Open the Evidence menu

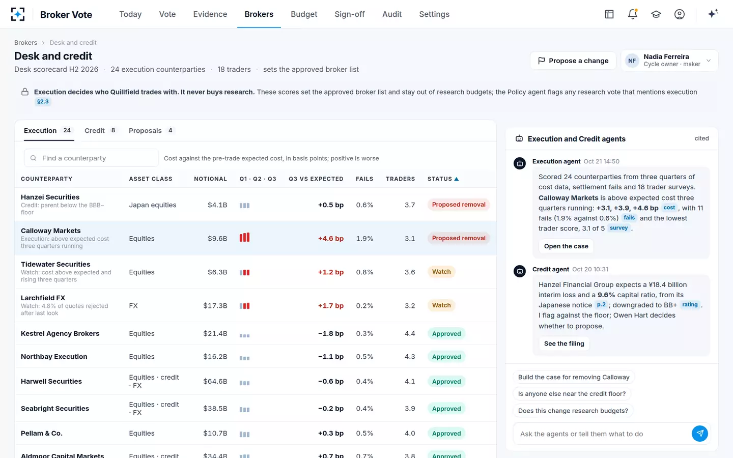210,14
